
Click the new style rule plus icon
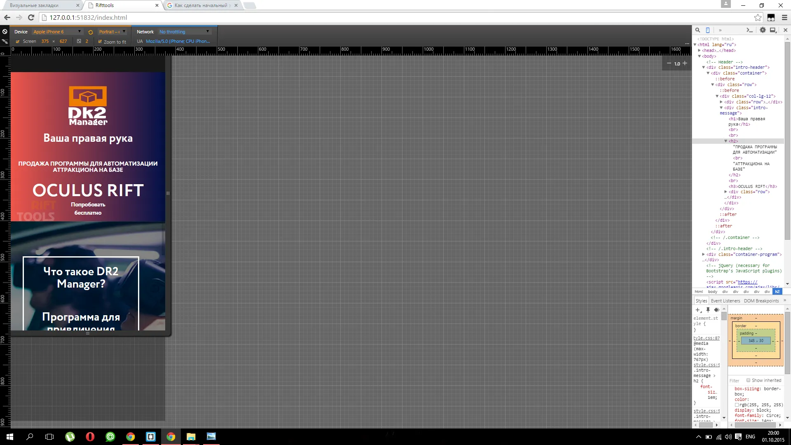pyautogui.click(x=698, y=310)
